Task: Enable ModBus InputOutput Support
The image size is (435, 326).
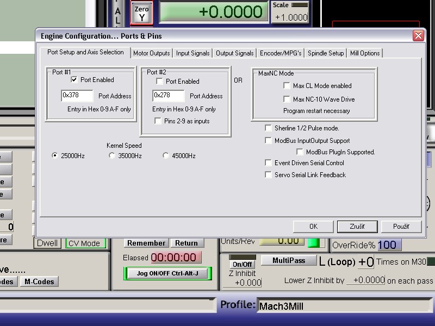Action: point(268,141)
